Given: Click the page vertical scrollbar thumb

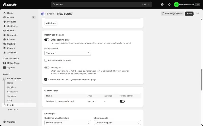Looking at the screenshot, I should coord(202,80).
